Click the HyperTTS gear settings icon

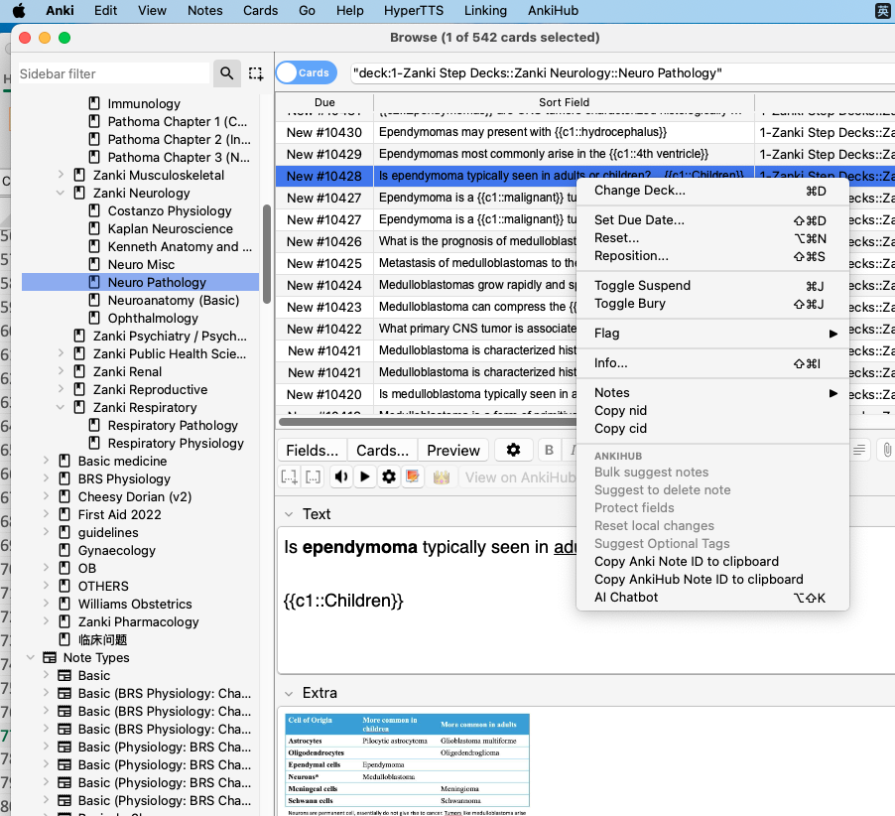(389, 477)
